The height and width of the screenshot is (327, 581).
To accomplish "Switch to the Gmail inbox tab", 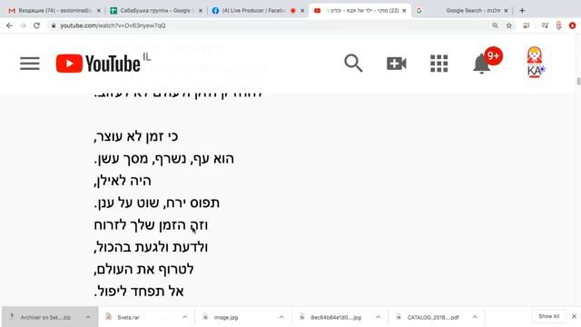I will (54, 11).
